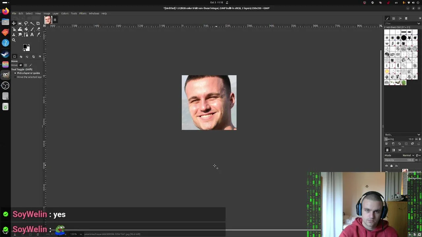
Task: Select the Free Select lasso tool
Action: click(26, 23)
